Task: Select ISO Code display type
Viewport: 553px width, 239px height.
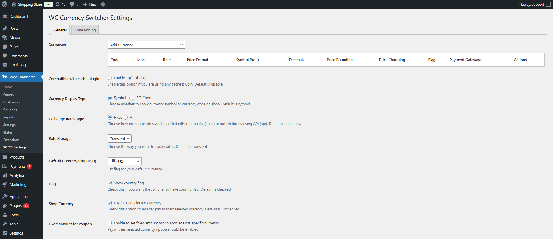Action: 131,98
